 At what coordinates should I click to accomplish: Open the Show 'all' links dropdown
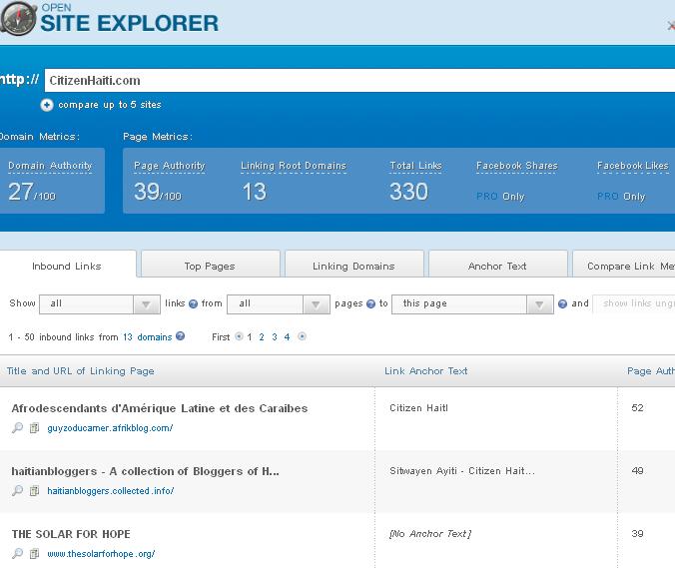pyautogui.click(x=100, y=304)
